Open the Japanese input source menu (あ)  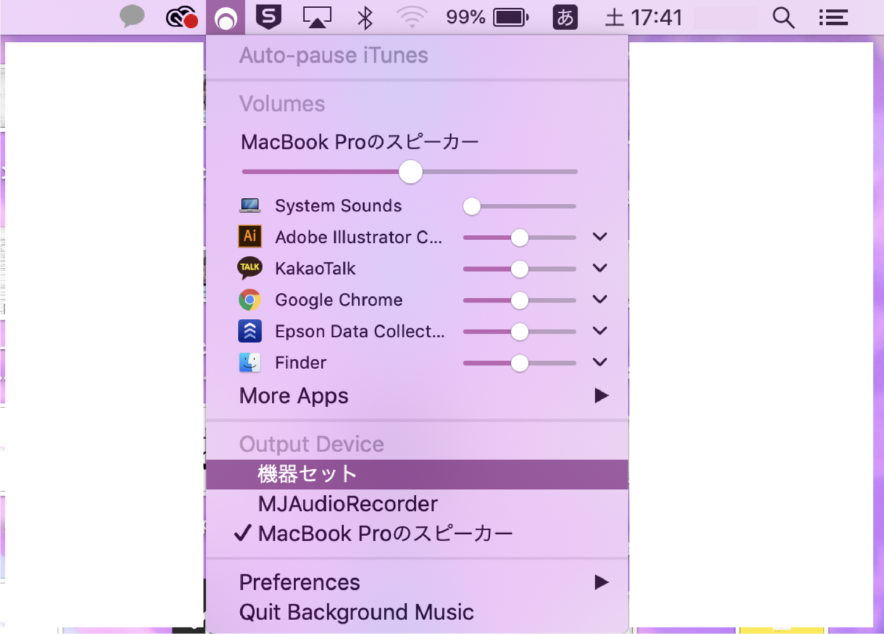click(x=565, y=17)
